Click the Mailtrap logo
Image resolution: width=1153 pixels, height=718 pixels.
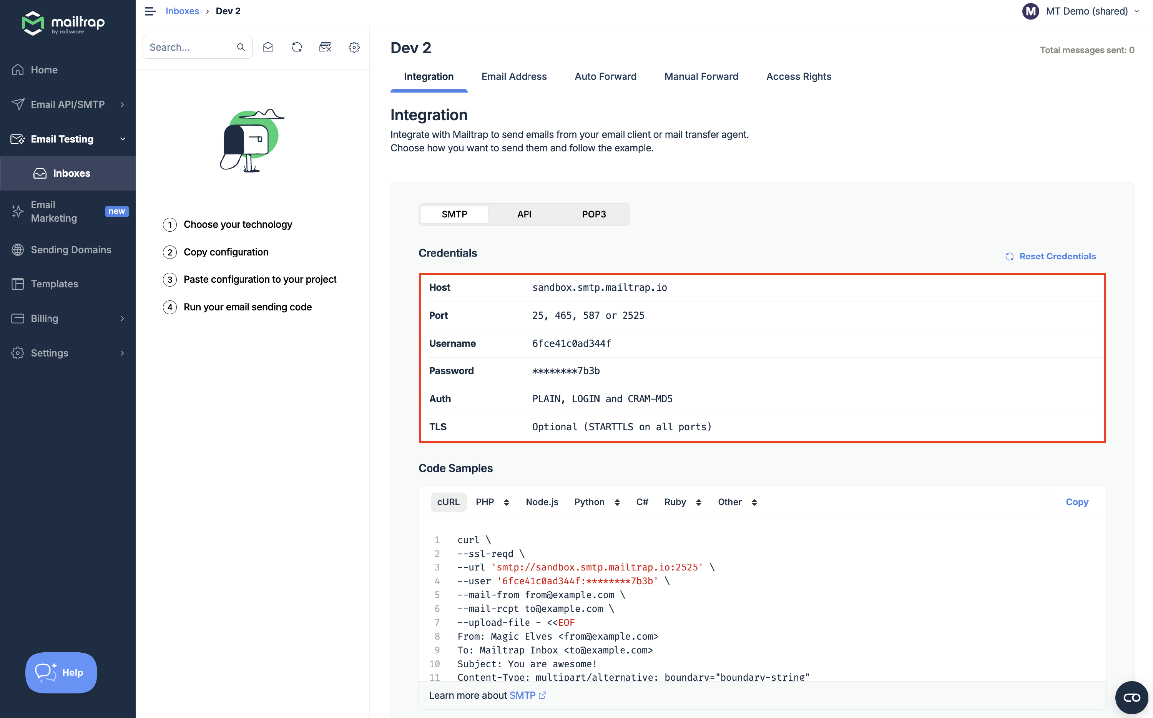coord(63,23)
